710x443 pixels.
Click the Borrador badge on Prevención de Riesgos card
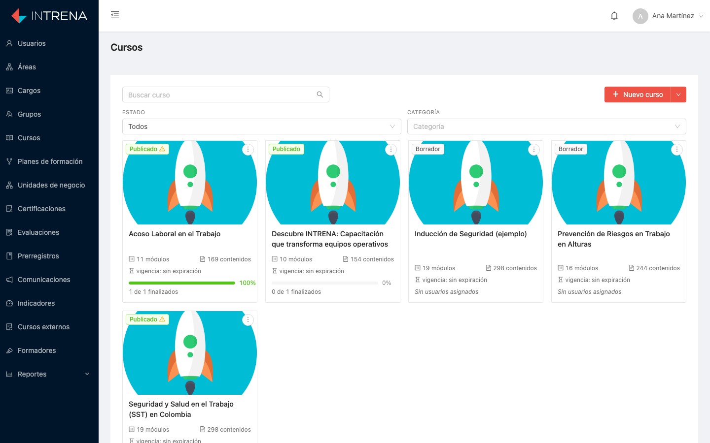571,149
